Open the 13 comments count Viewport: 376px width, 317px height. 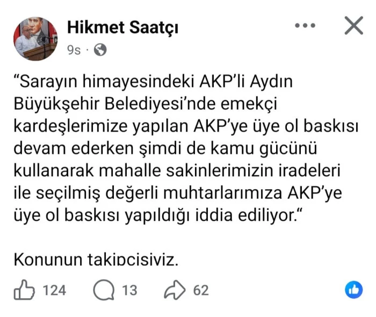(129, 290)
